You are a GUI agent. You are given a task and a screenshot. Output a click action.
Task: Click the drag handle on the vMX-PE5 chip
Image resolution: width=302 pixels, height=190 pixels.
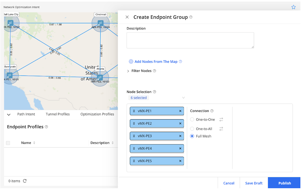coord(133,161)
